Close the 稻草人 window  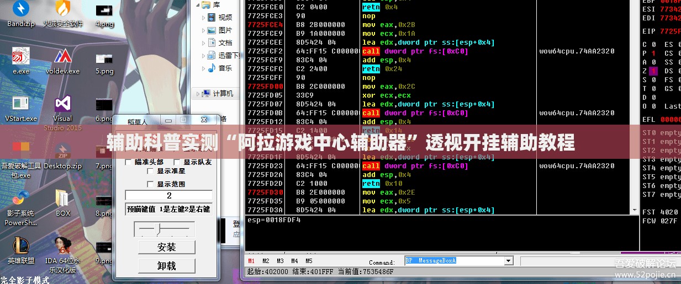coord(204,120)
